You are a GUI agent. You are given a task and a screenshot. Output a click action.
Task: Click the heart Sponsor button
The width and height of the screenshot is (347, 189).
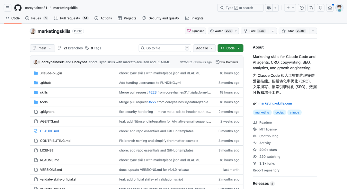(195, 31)
